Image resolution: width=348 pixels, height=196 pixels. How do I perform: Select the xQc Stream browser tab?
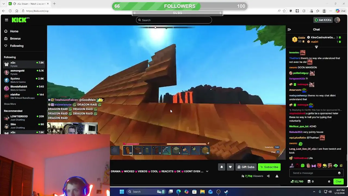click(x=29, y=4)
